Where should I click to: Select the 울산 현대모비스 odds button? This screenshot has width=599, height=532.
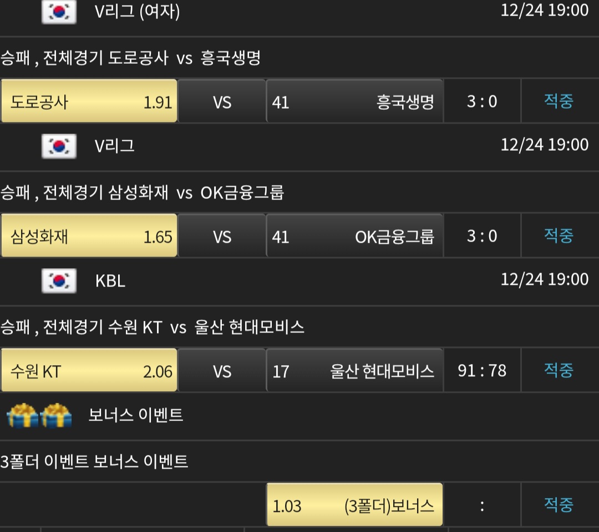(354, 371)
